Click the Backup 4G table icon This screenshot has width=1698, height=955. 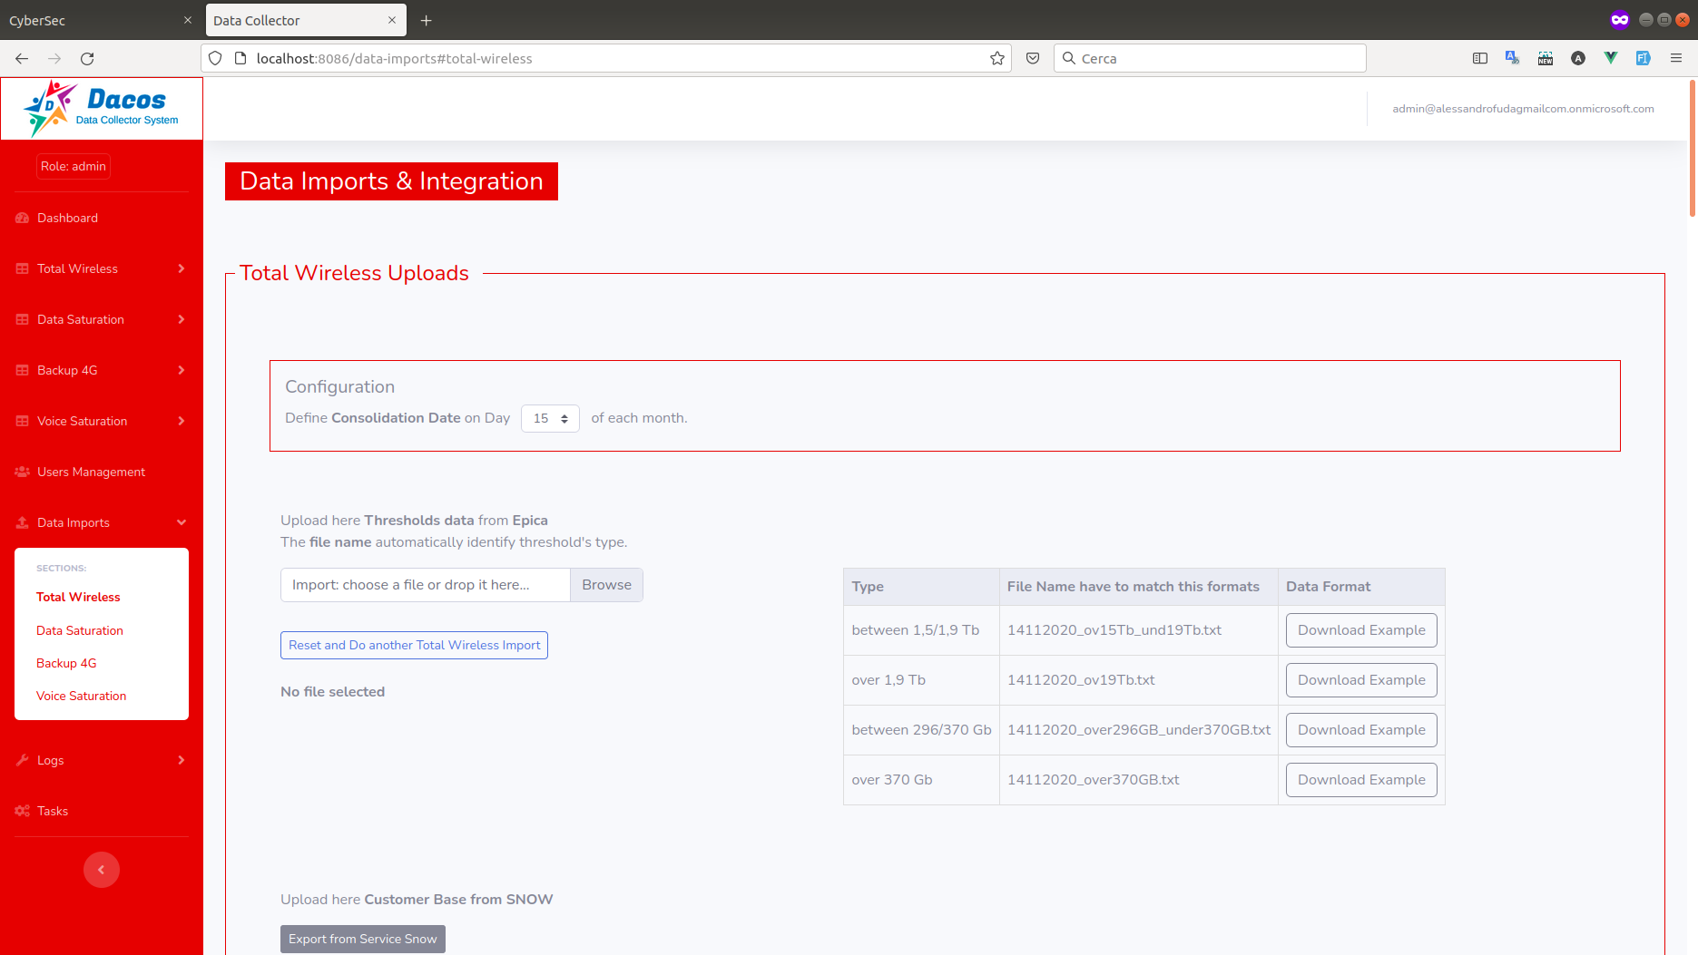[23, 370]
